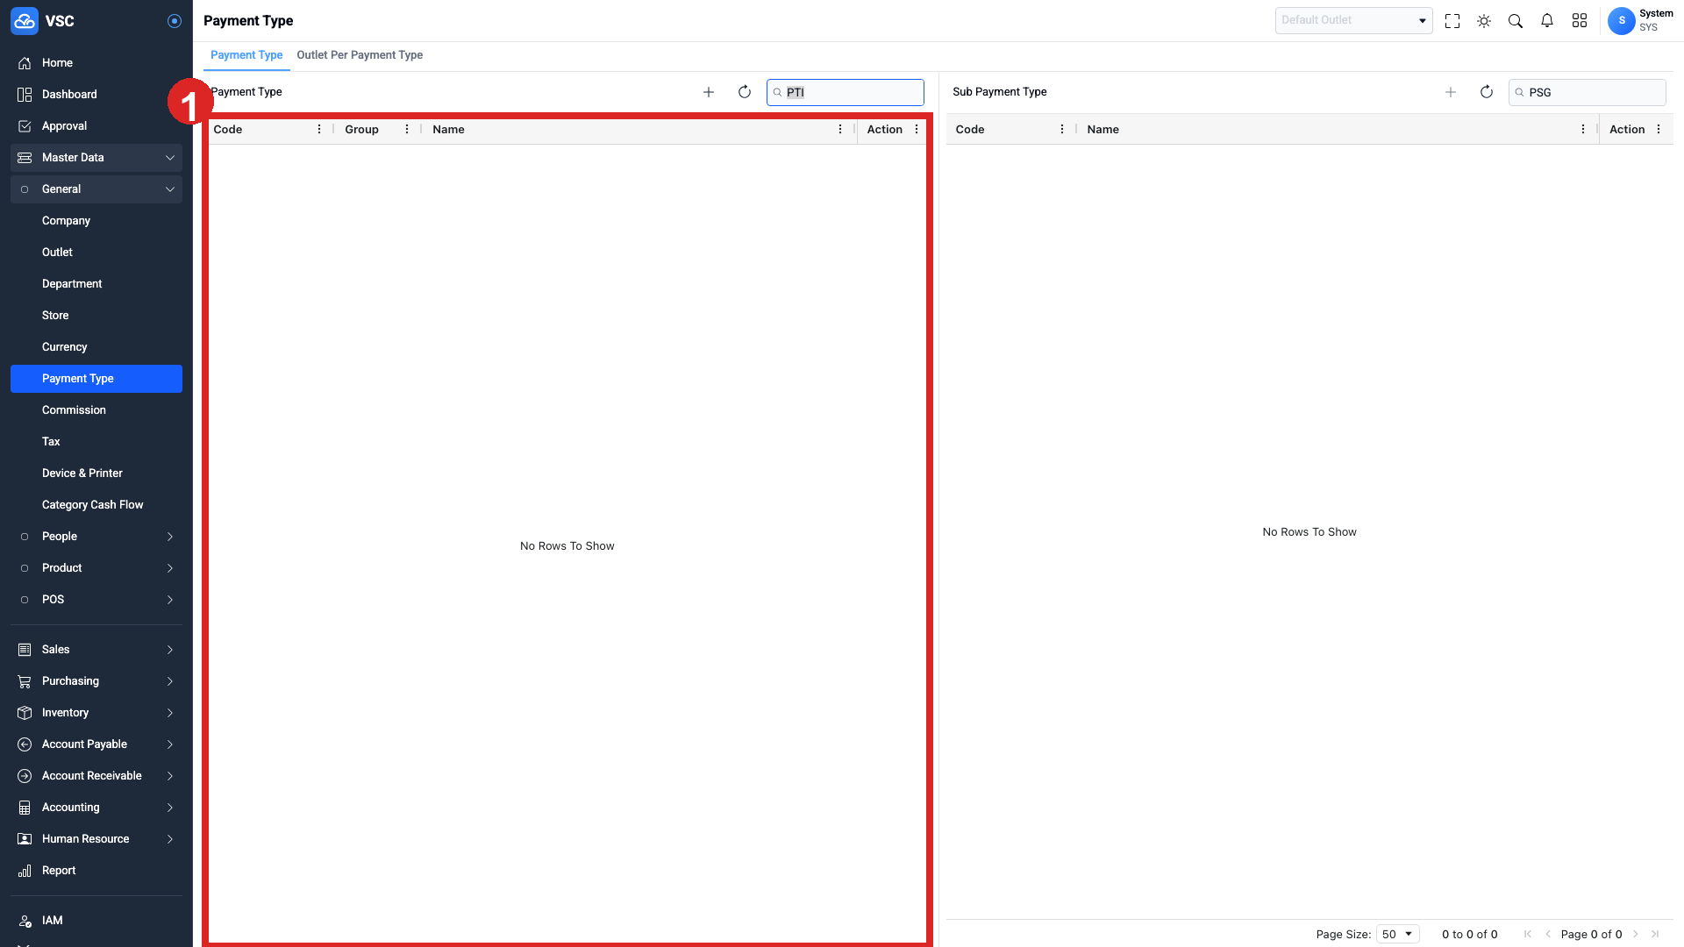1684x947 pixels.
Task: Expand the POS submenu
Action: [x=96, y=600]
